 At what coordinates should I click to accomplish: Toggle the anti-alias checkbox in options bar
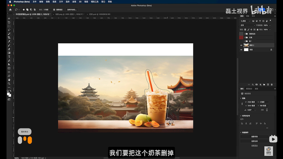click(x=54, y=10)
